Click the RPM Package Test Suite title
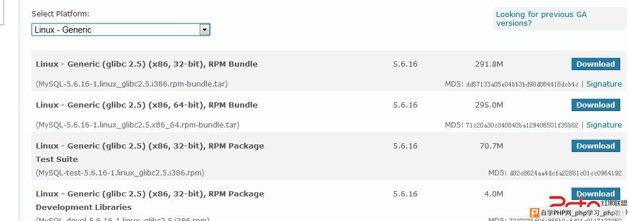The image size is (629, 221). tap(149, 153)
